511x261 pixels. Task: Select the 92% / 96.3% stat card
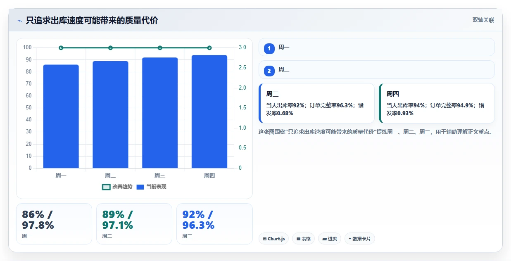[x=214, y=224]
